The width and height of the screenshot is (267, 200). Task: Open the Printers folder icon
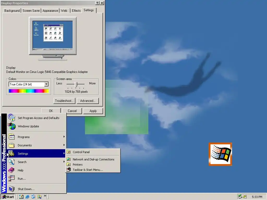[69, 165]
